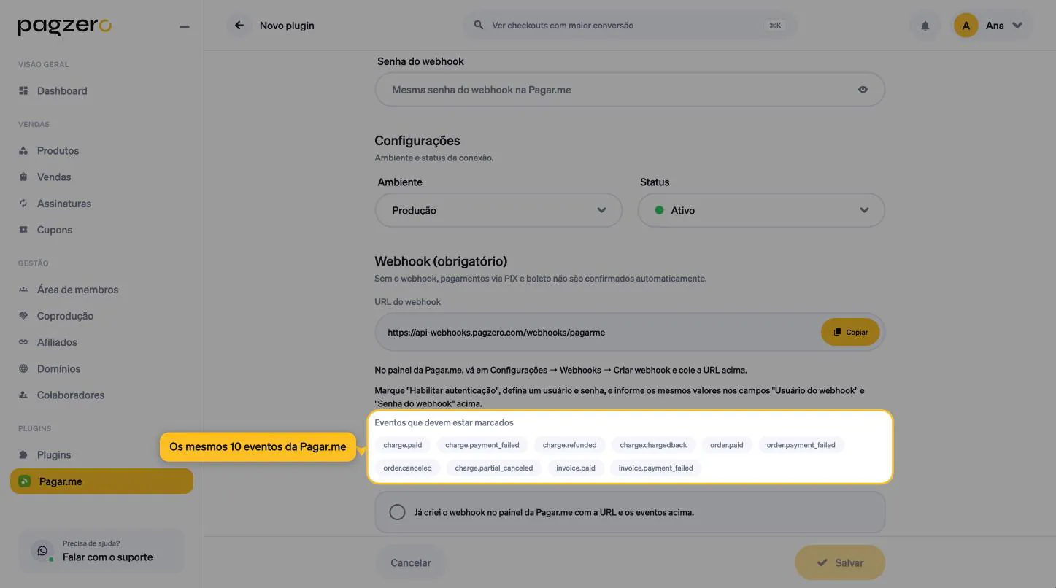Open notifications bell
Viewport: 1056px width, 588px height.
[x=925, y=26]
